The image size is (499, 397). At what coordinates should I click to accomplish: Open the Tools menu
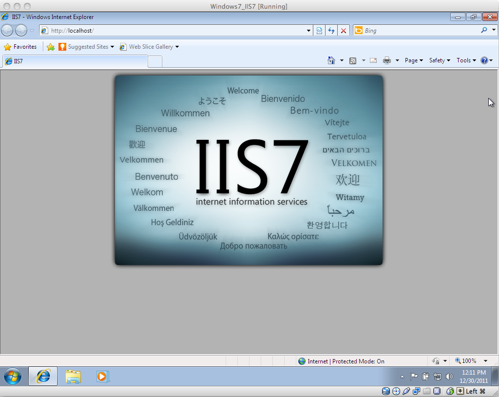[464, 60]
